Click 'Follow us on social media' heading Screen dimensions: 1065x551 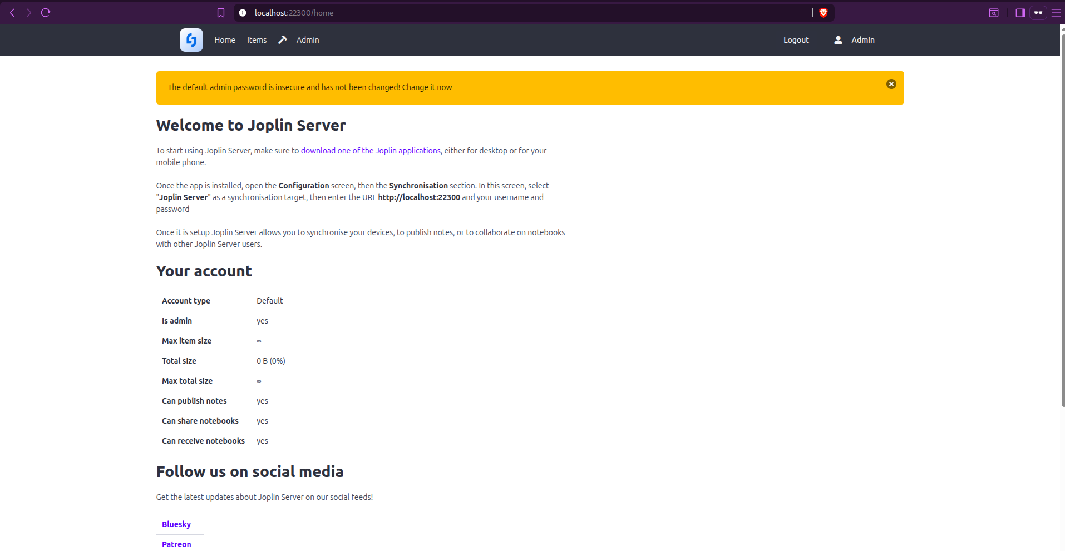[250, 471]
